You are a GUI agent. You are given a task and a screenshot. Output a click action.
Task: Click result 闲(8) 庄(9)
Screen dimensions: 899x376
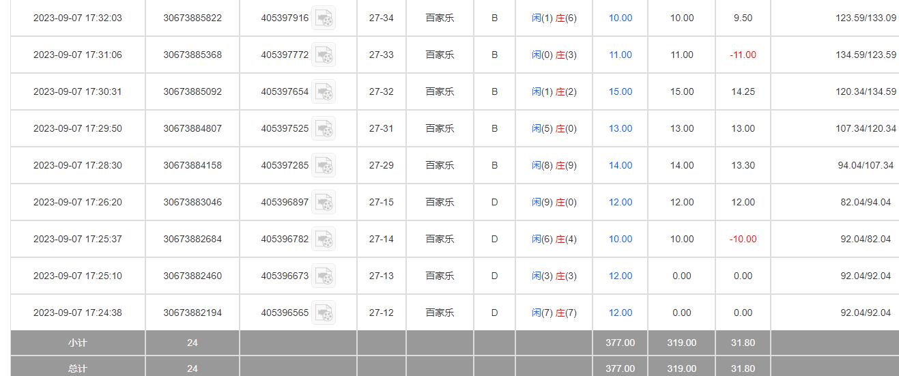point(554,165)
